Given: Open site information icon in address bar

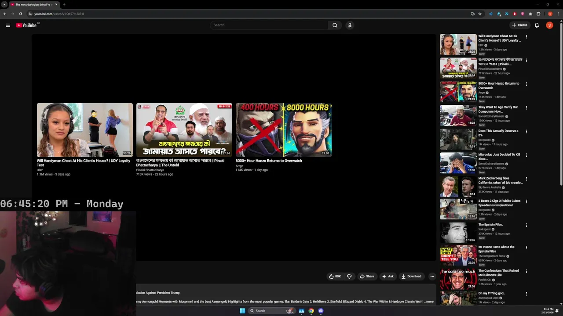Looking at the screenshot, I should pos(30,14).
